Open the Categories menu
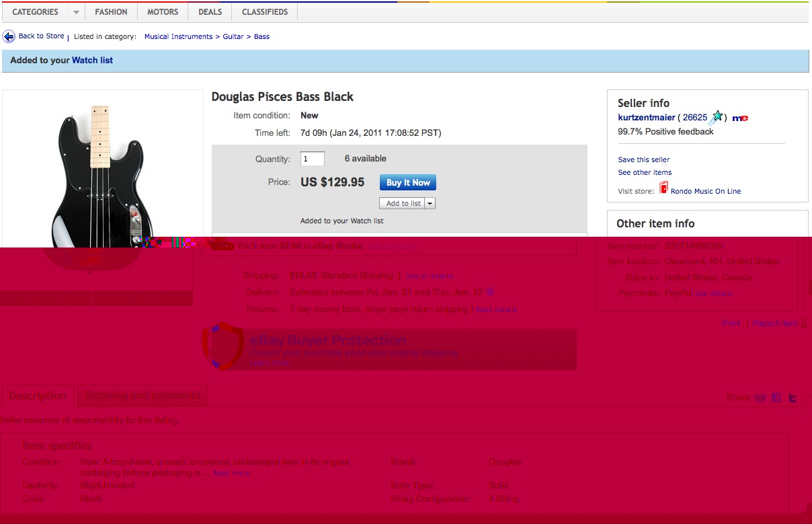 point(35,12)
